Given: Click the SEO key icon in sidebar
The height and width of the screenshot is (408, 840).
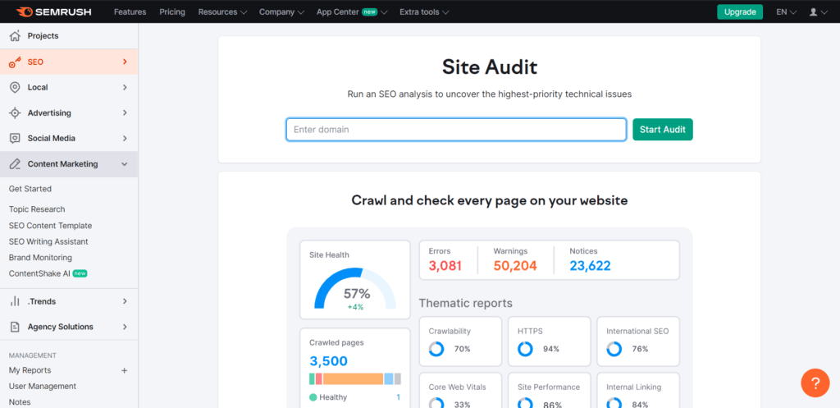Looking at the screenshot, I should 14,62.
